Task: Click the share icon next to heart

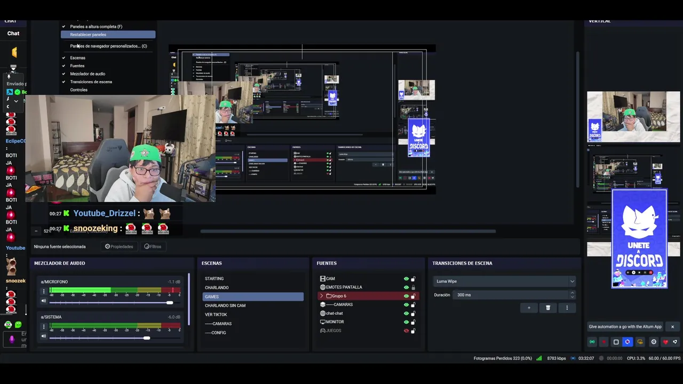Action: coord(675,342)
